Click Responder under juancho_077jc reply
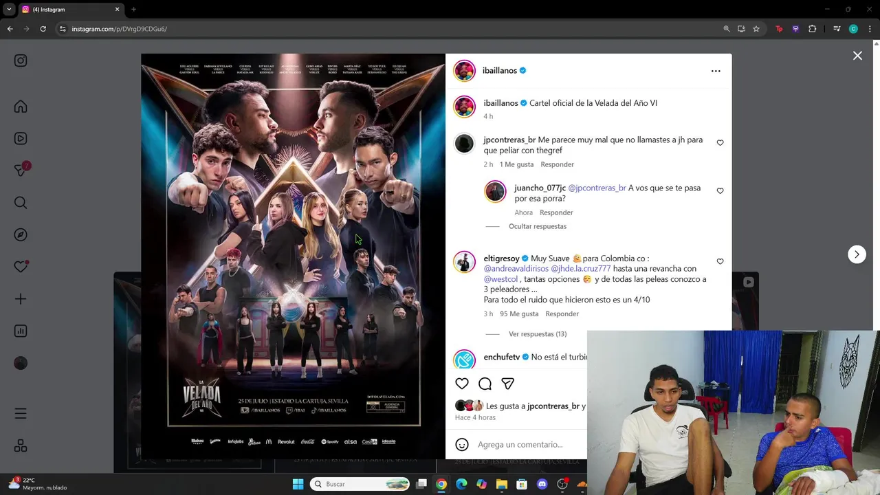880x495 pixels. pyautogui.click(x=556, y=212)
